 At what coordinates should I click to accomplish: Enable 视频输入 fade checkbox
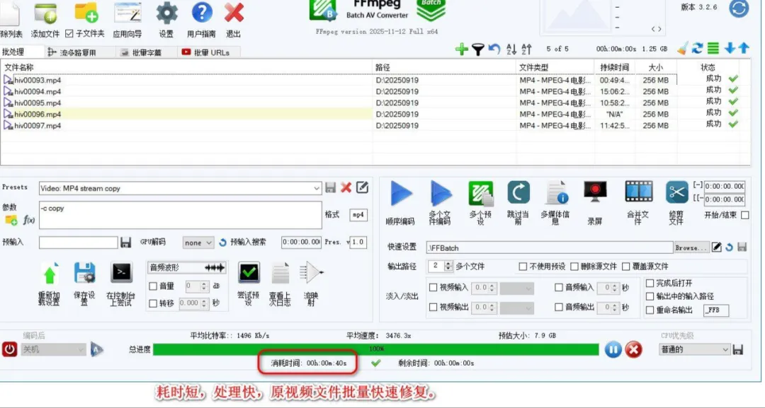click(x=433, y=287)
